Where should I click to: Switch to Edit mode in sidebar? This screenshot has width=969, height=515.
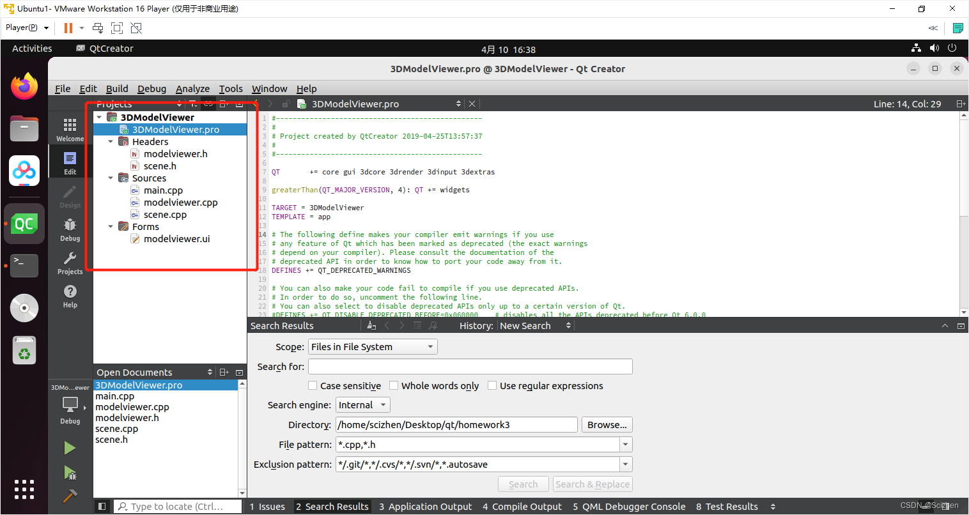point(70,163)
